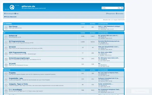Image resolution: width=152 pixels, height=95 pixels.
Task: Open the Qt Programmierung forum
Action: (x=17, y=41)
